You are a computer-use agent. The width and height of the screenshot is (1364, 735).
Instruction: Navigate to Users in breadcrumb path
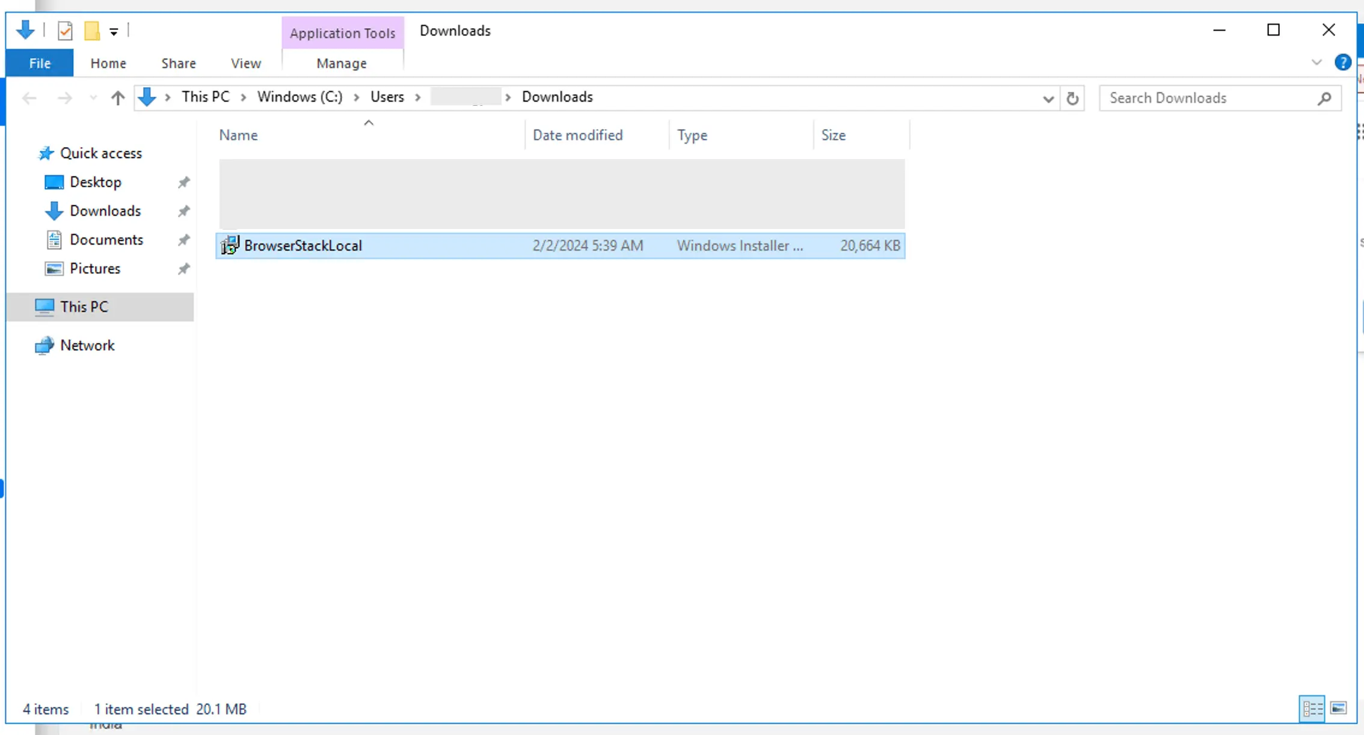(x=387, y=97)
